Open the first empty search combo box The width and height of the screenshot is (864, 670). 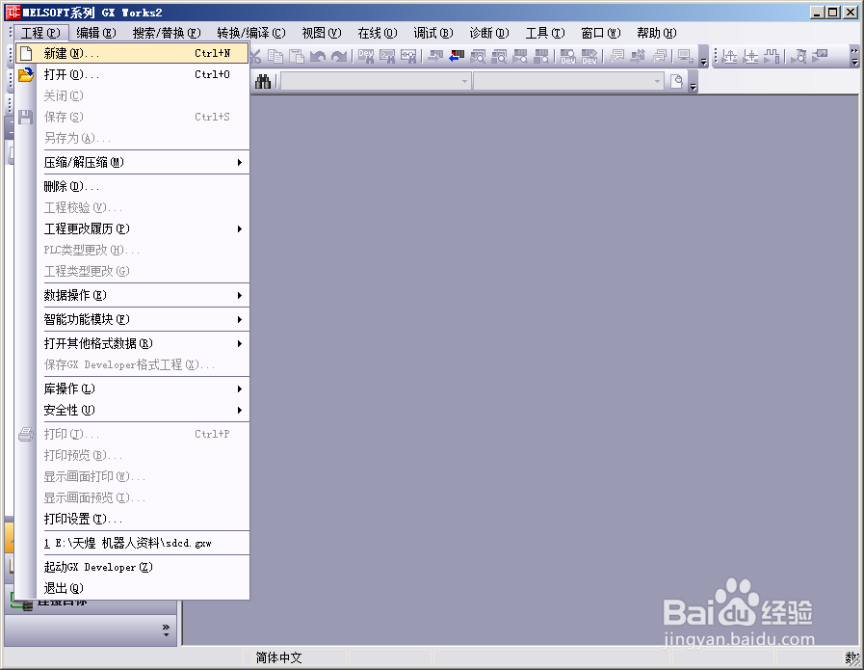point(376,82)
